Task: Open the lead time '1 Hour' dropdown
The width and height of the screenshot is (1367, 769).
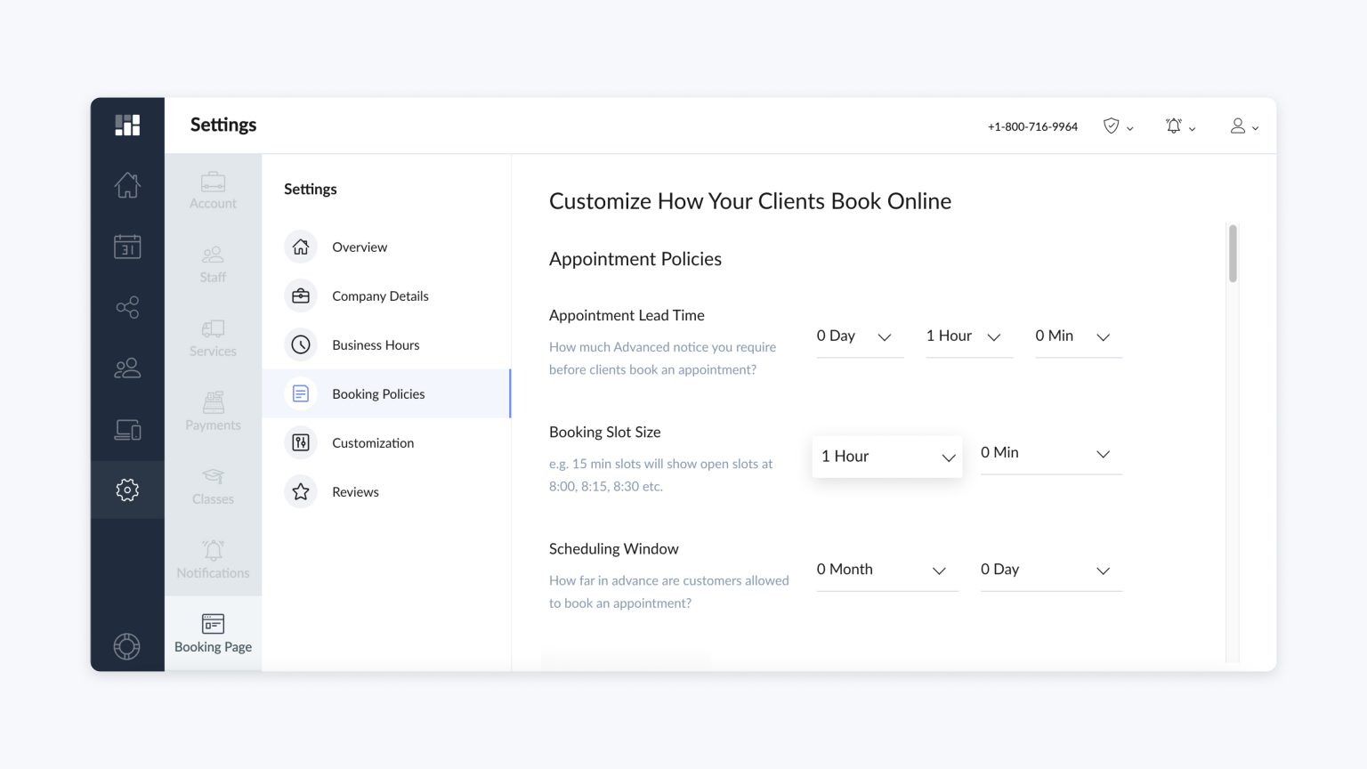Action: point(969,336)
